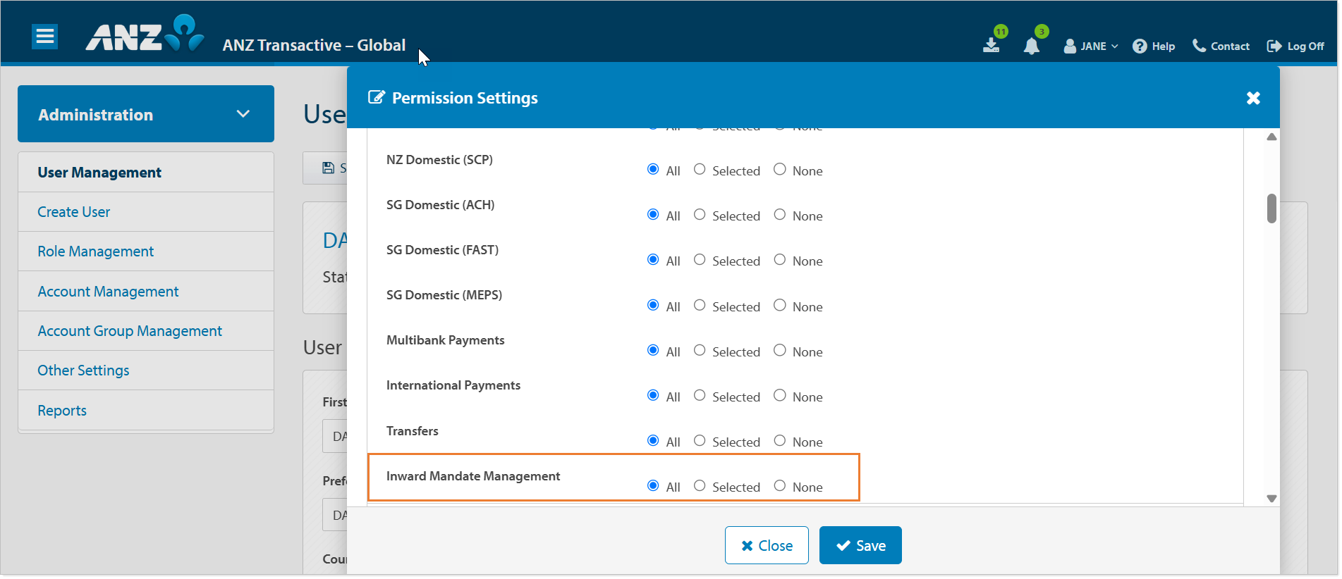The height and width of the screenshot is (579, 1342).
Task: Open the hamburger navigation menu
Action: click(45, 36)
